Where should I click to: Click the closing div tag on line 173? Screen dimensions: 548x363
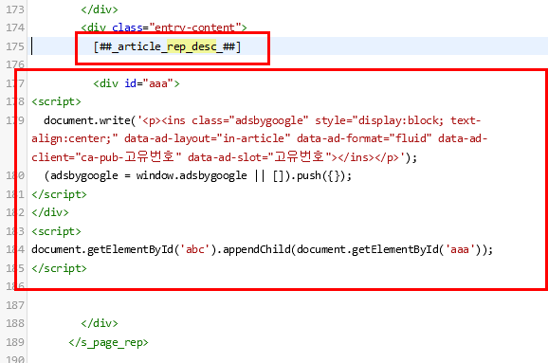[x=100, y=9]
